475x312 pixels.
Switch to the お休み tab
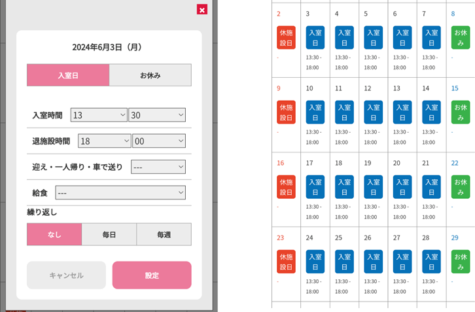tap(150, 75)
